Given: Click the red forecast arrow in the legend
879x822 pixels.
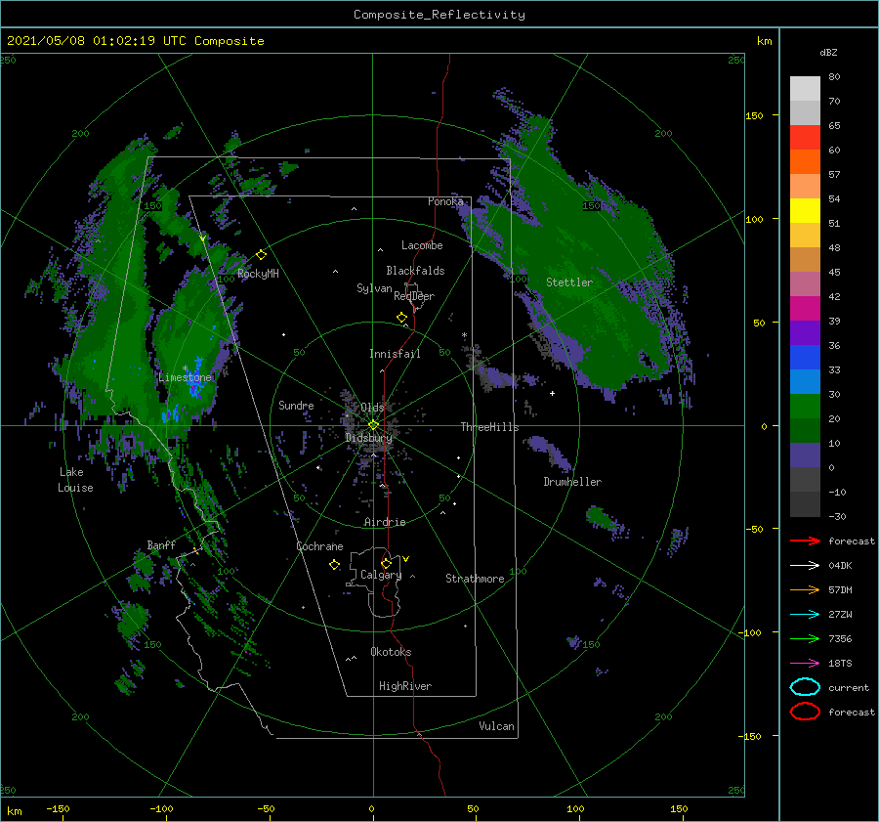Looking at the screenshot, I should 805,541.
